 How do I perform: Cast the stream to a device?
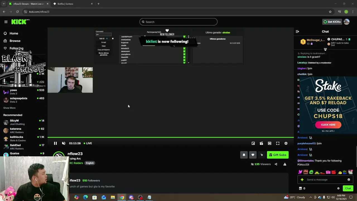point(261,143)
